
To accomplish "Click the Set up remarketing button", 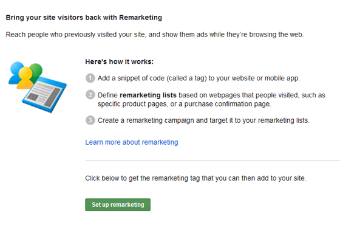I will (118, 204).
